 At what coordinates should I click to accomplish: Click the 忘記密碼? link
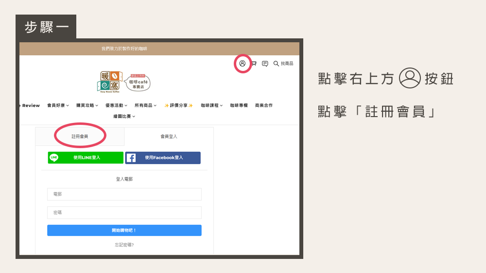tap(124, 245)
